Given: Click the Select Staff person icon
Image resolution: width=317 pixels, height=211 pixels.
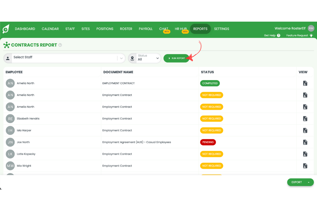Looking at the screenshot, I should click(x=8, y=58).
